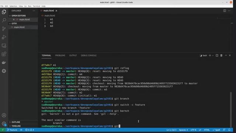Click terminal prompt input line with git

(x=81, y=126)
